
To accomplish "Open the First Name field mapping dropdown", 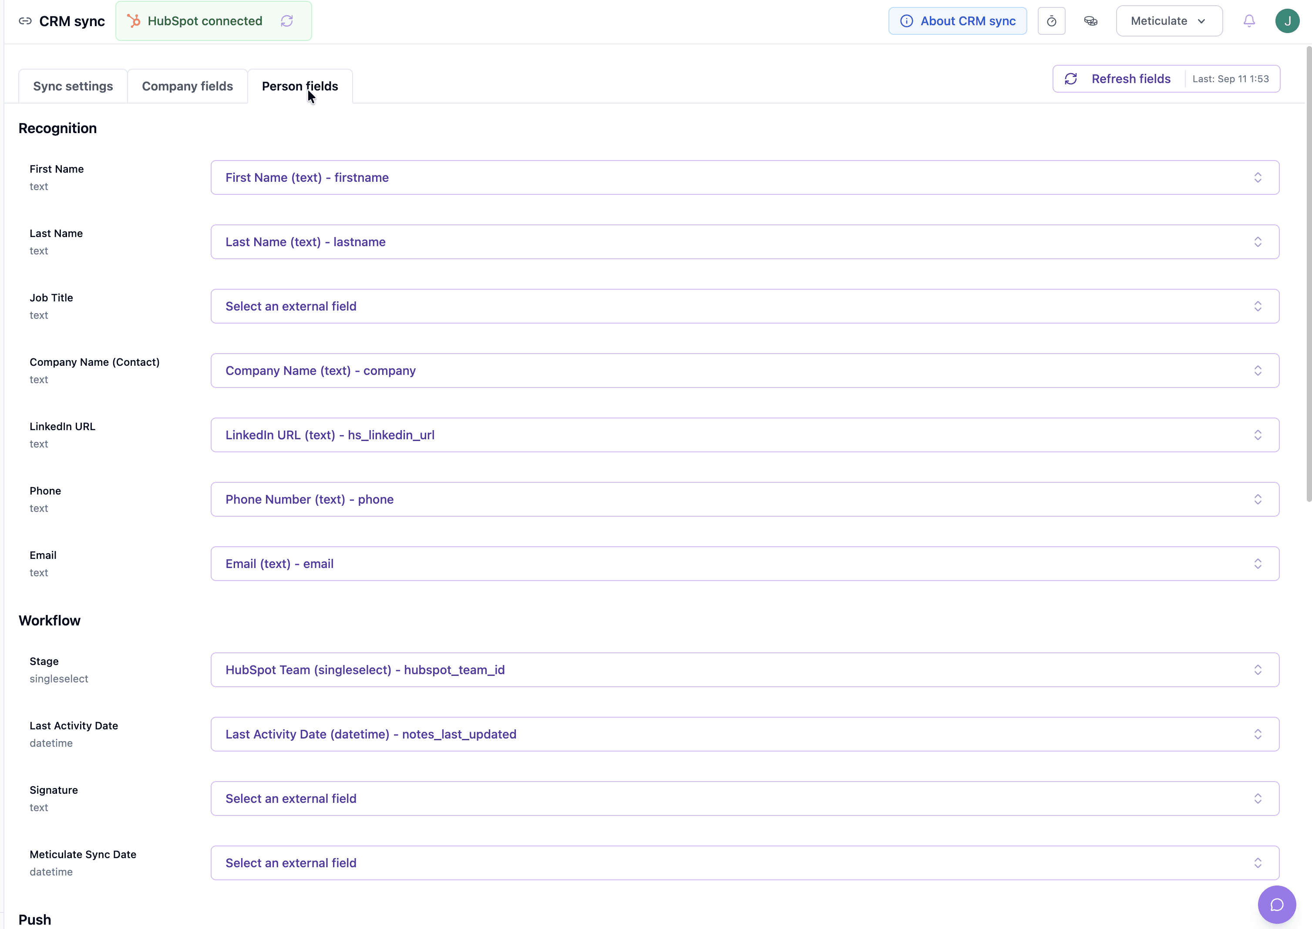I will 745,177.
